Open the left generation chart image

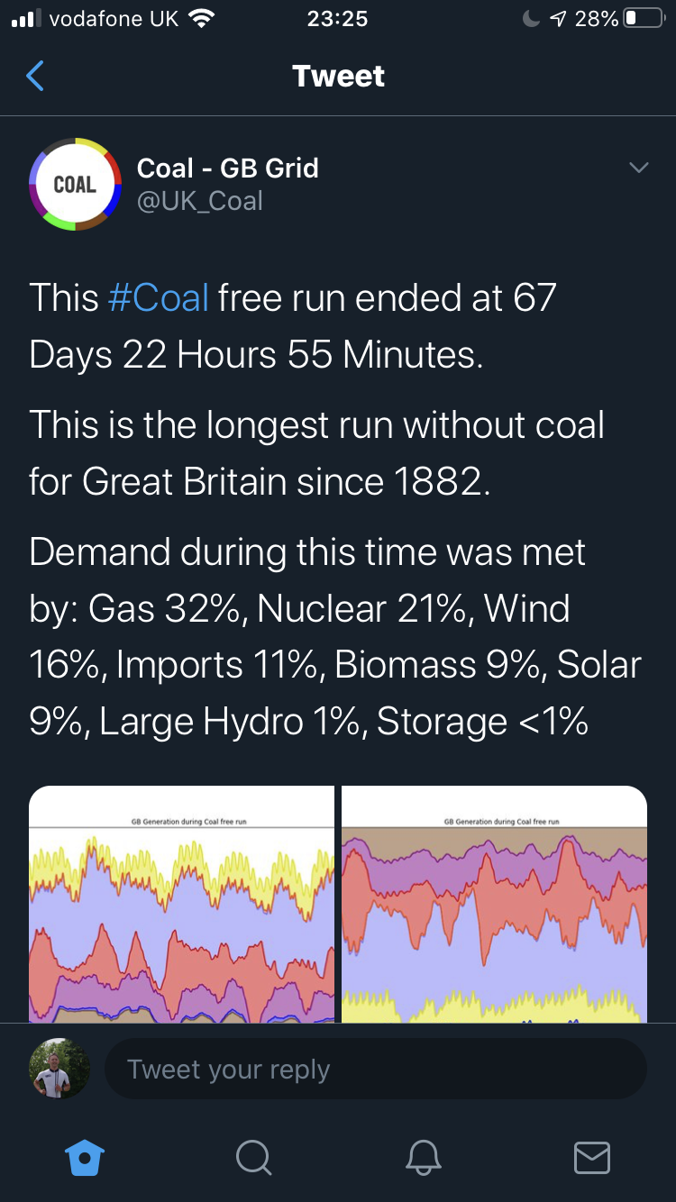(x=181, y=904)
